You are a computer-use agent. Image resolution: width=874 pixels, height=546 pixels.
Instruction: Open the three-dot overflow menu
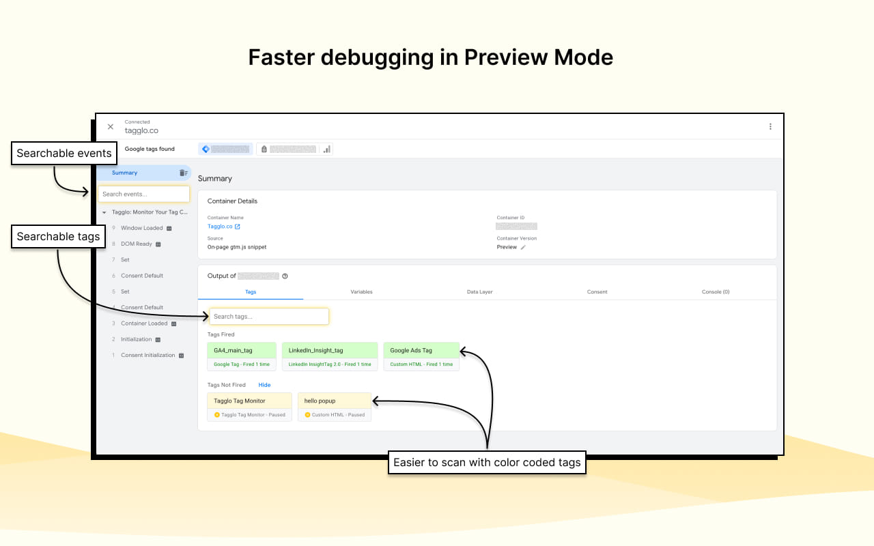770,126
